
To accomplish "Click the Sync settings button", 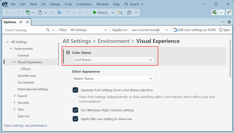I will click(224, 30).
